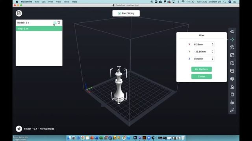The image size is (252, 141).
Task: Open the Trash in the Dock
Action: point(183,138)
